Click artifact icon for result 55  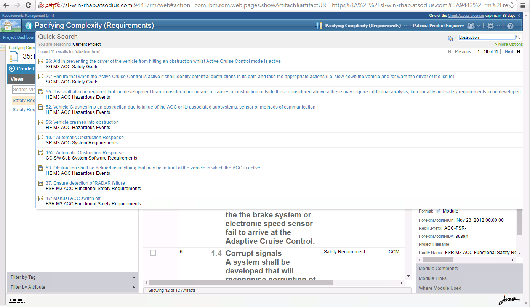click(41, 92)
